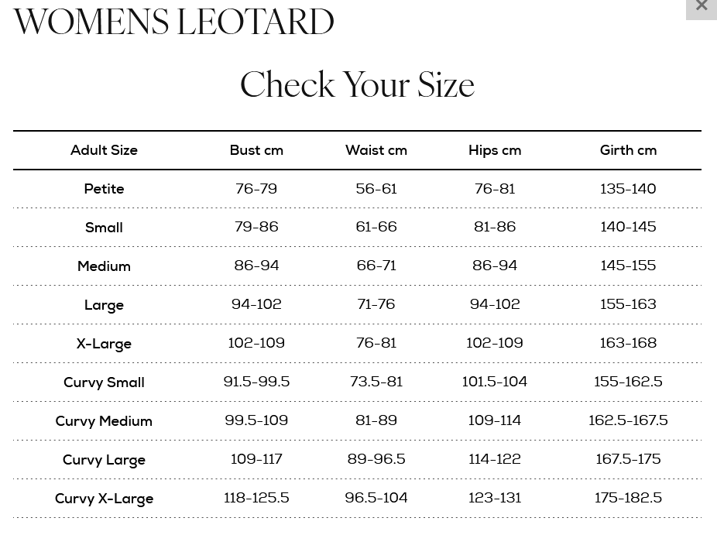Click the Curvy X-Large row label
Screen dimensions: 717x535
click(x=104, y=499)
